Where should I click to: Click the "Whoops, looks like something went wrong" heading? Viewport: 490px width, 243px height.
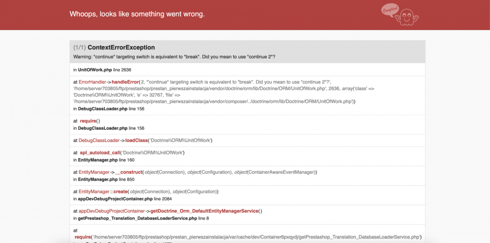(137, 14)
